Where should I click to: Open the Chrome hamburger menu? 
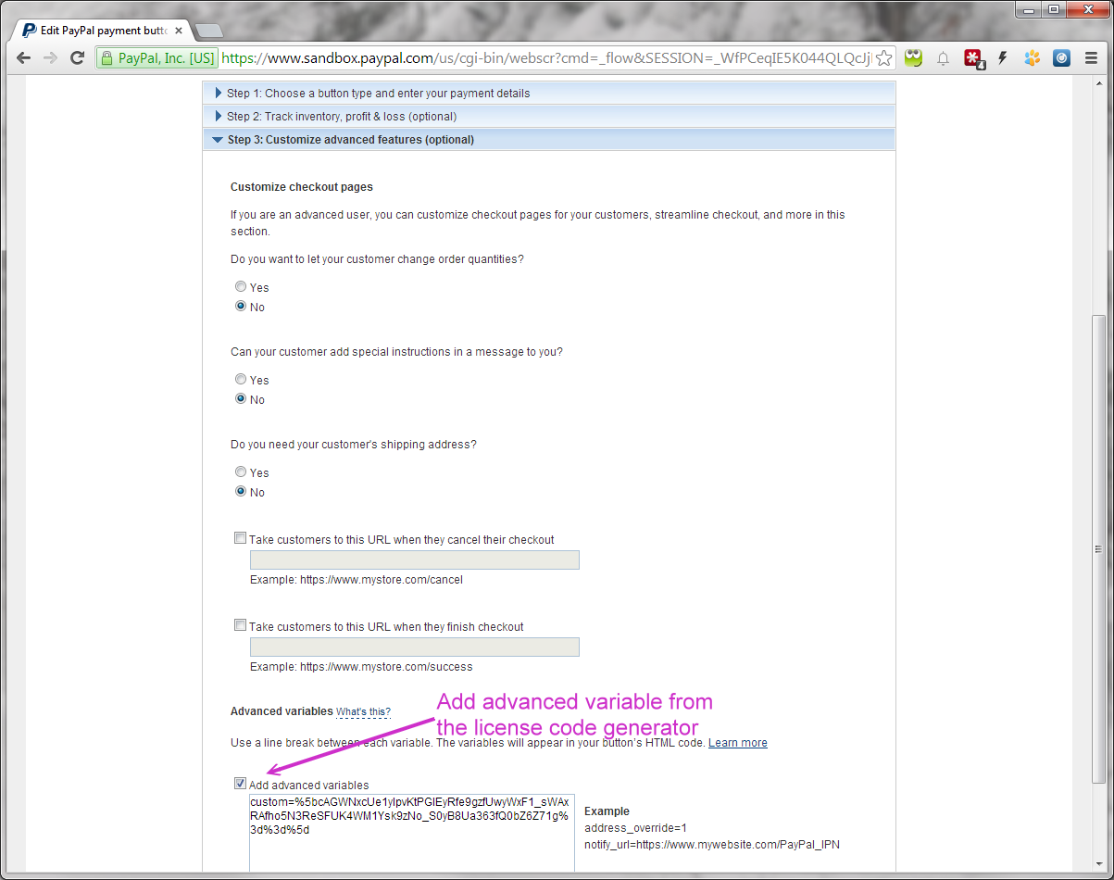click(x=1091, y=58)
